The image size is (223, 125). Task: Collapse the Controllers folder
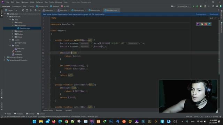pos(13,25)
